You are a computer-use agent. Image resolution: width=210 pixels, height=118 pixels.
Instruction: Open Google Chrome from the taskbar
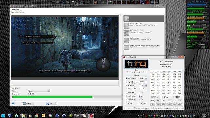point(37,116)
